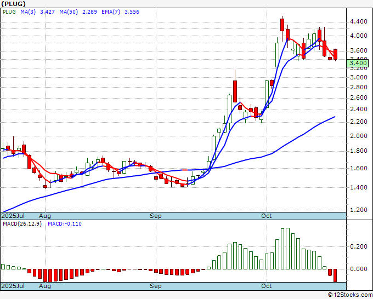Click the EMA(7) legend label
Screen dimensions: 373x299
coord(111,12)
